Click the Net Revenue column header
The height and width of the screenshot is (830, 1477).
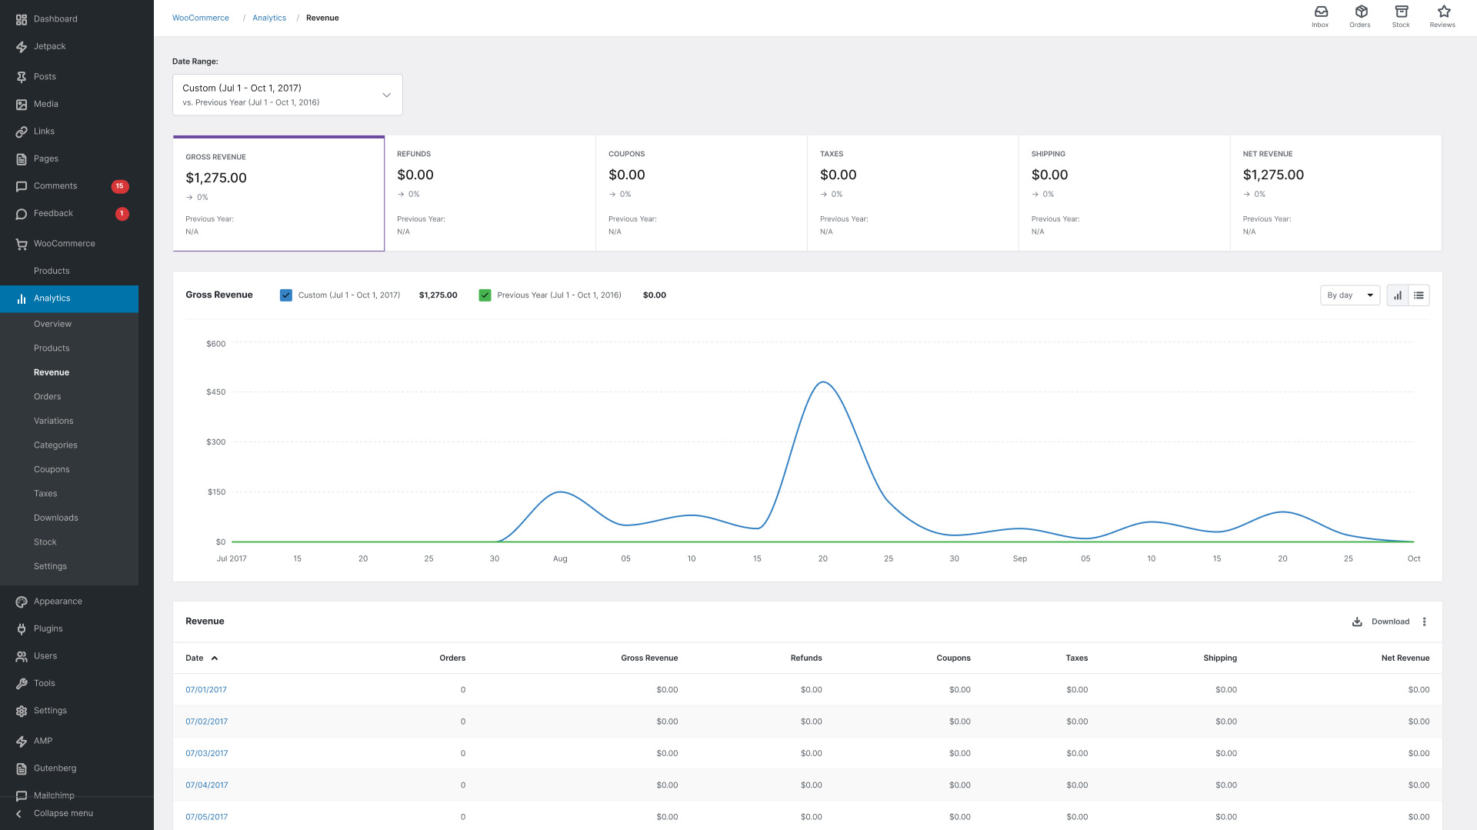point(1405,658)
